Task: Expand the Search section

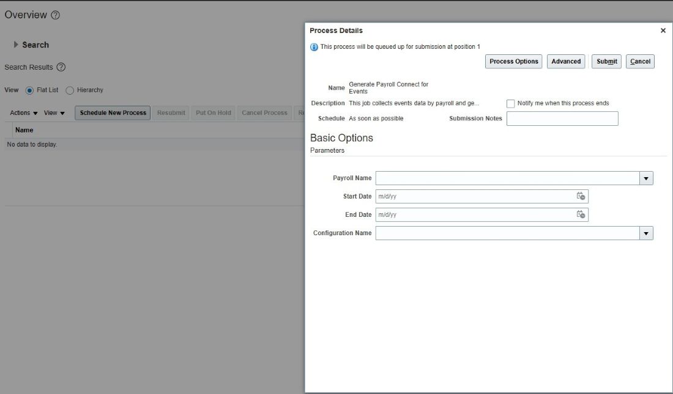Action: 15,45
